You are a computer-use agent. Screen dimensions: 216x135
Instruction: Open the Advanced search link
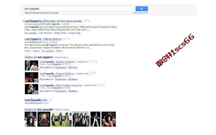pos(140,13)
